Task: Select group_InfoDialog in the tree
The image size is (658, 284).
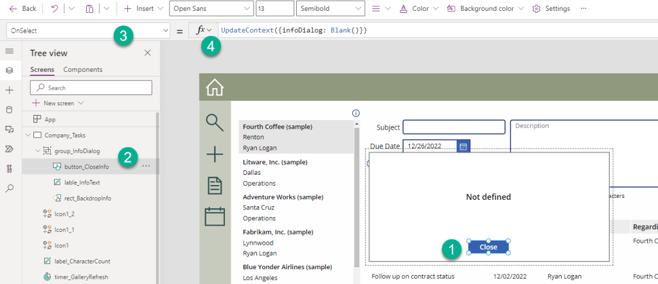Action: click(x=77, y=151)
